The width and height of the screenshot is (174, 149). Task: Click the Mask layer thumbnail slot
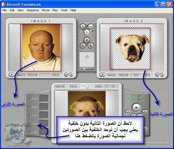tap(44, 107)
